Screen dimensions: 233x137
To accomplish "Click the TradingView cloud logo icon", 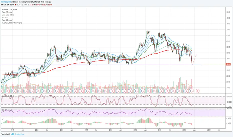I will [x=13, y=134].
